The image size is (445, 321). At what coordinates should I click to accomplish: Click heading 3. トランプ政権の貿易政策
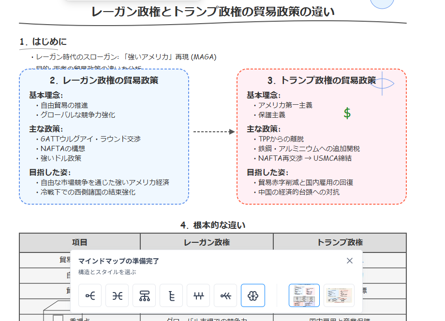[x=322, y=80]
